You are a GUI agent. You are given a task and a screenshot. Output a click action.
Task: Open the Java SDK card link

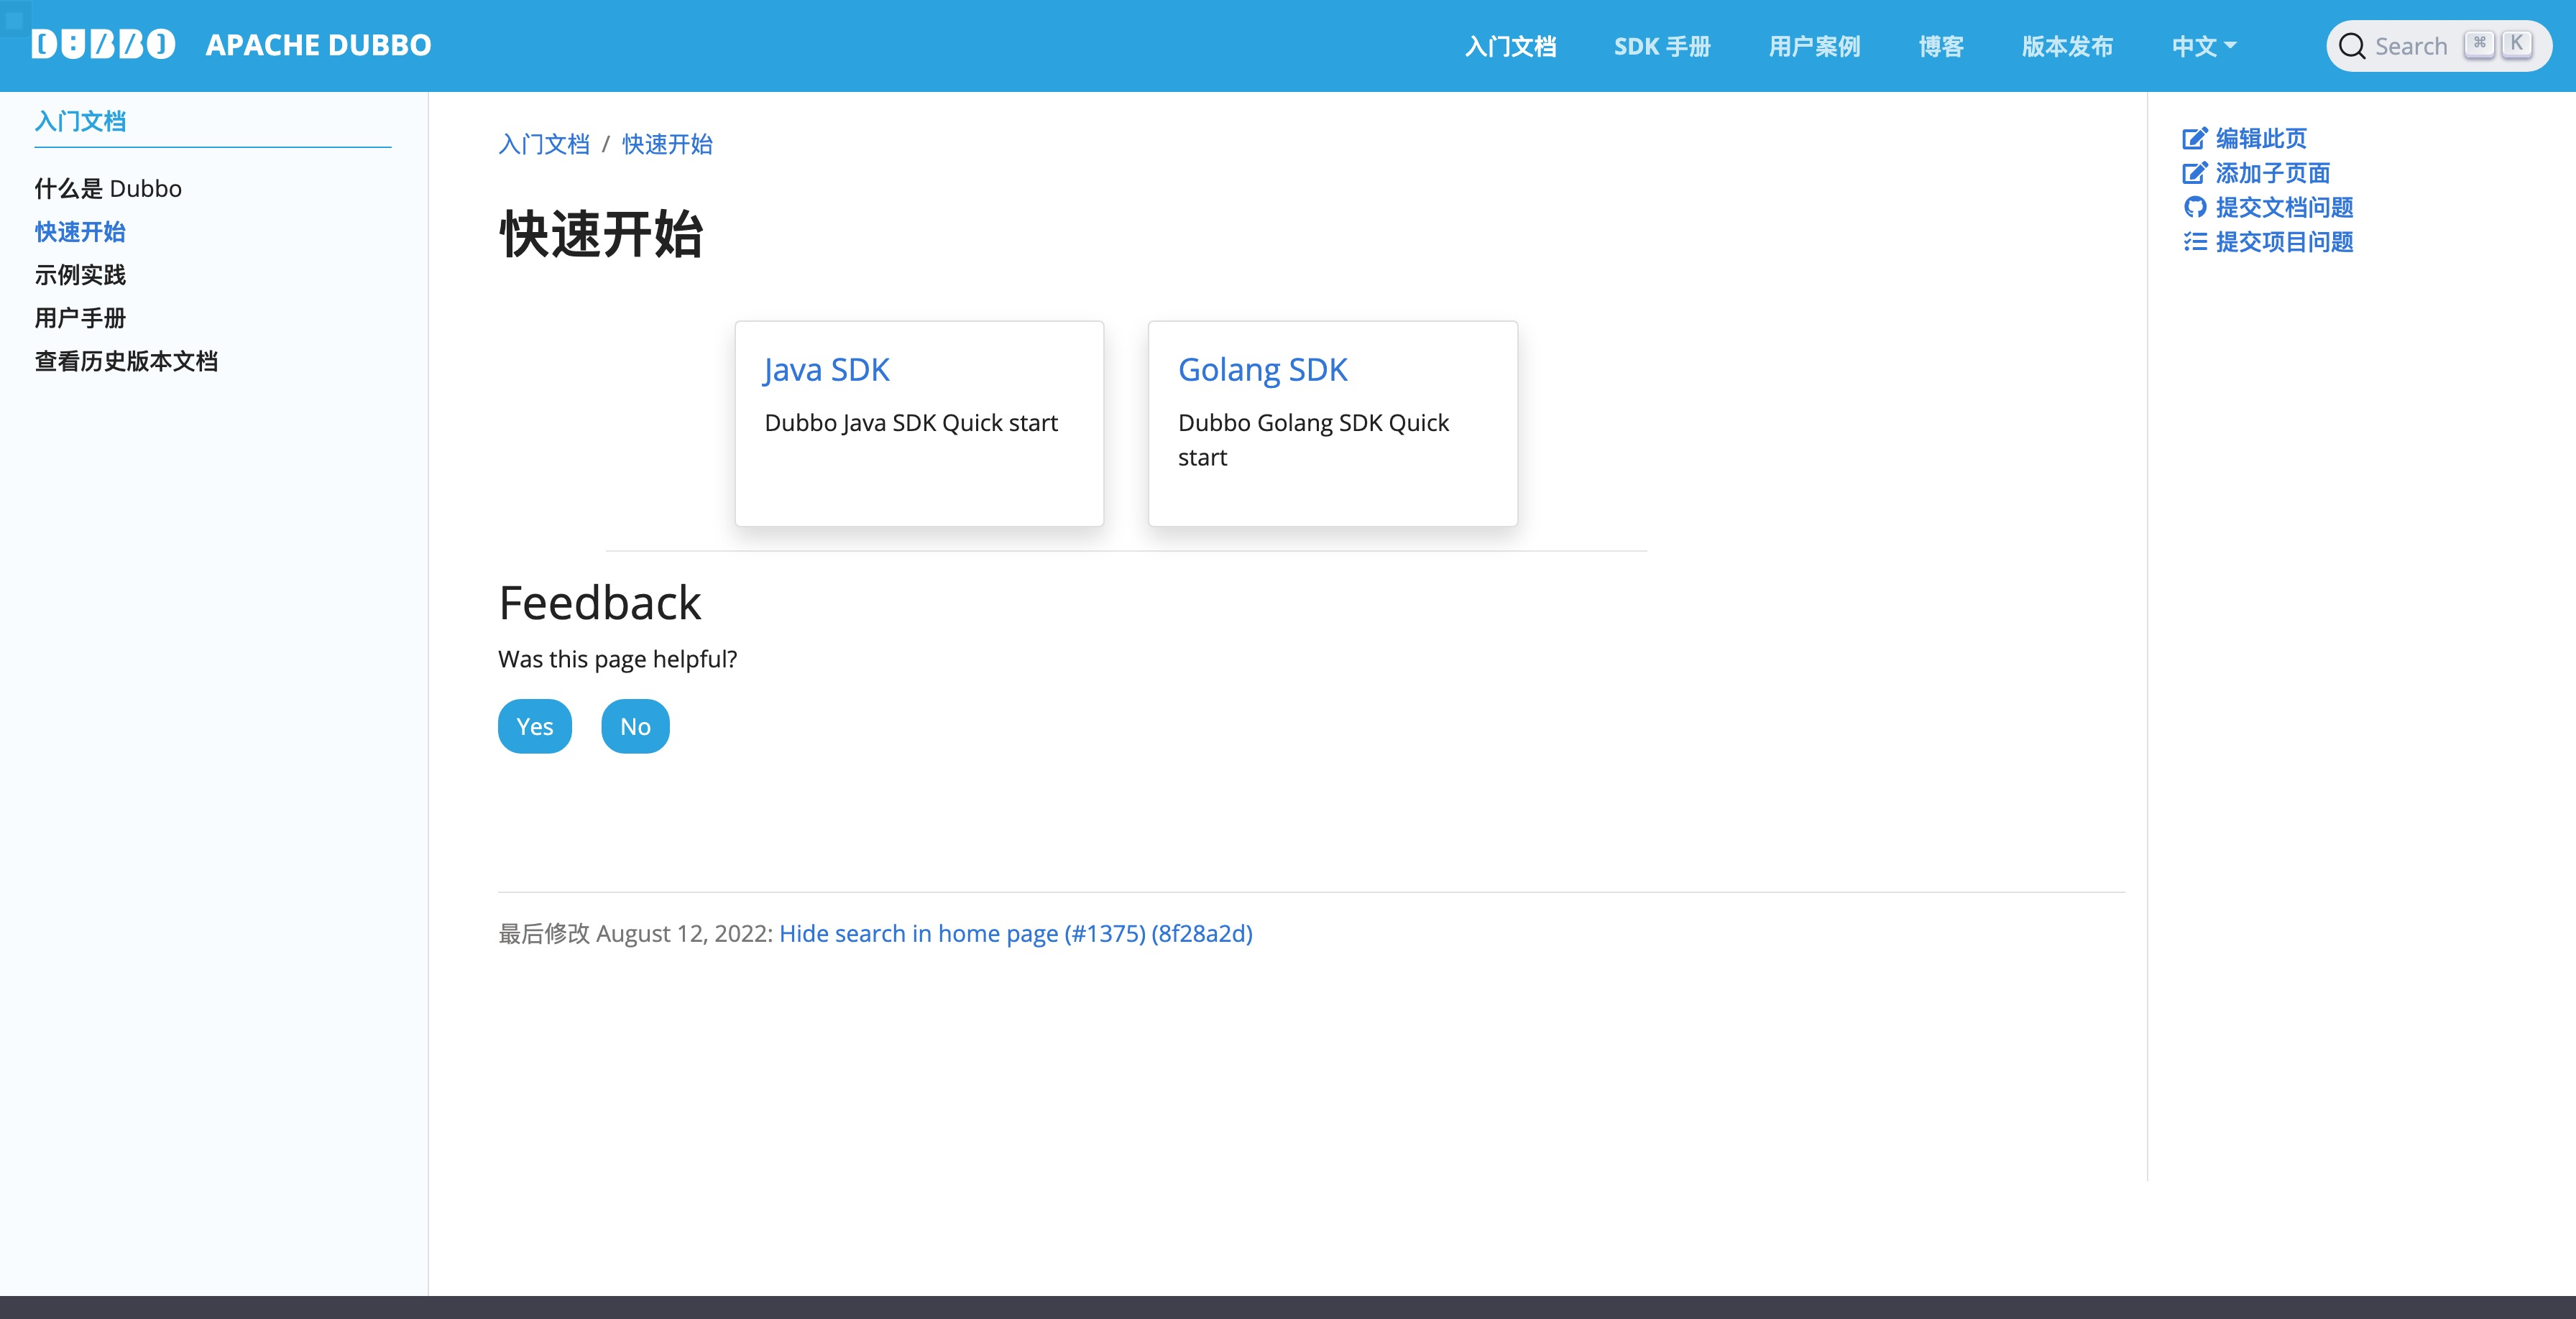[826, 370]
